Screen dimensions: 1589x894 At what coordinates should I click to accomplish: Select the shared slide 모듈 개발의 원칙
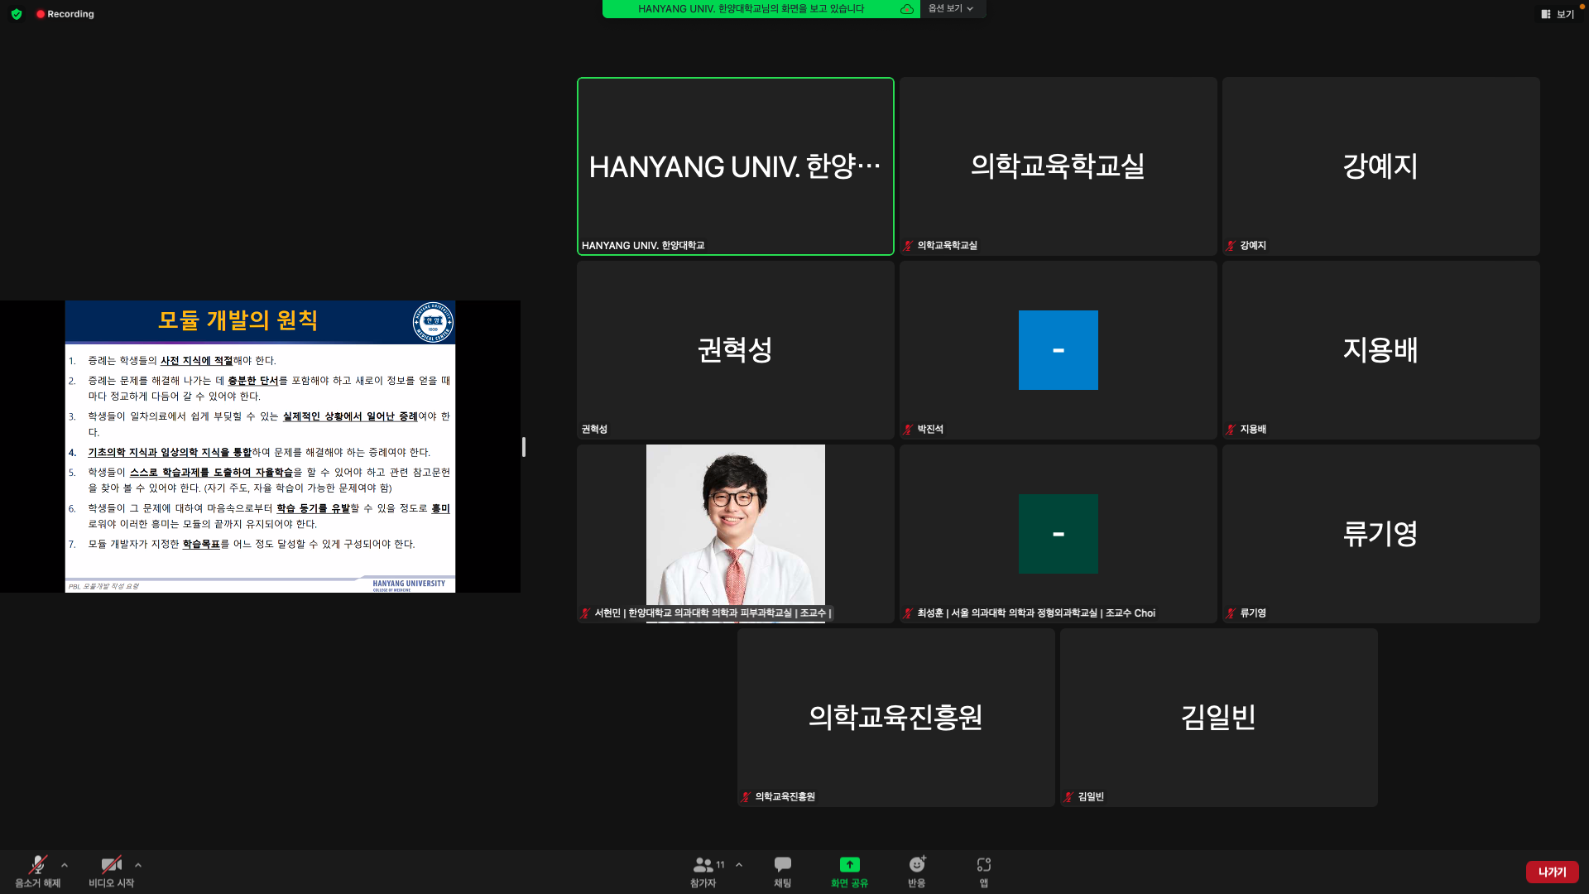point(260,447)
